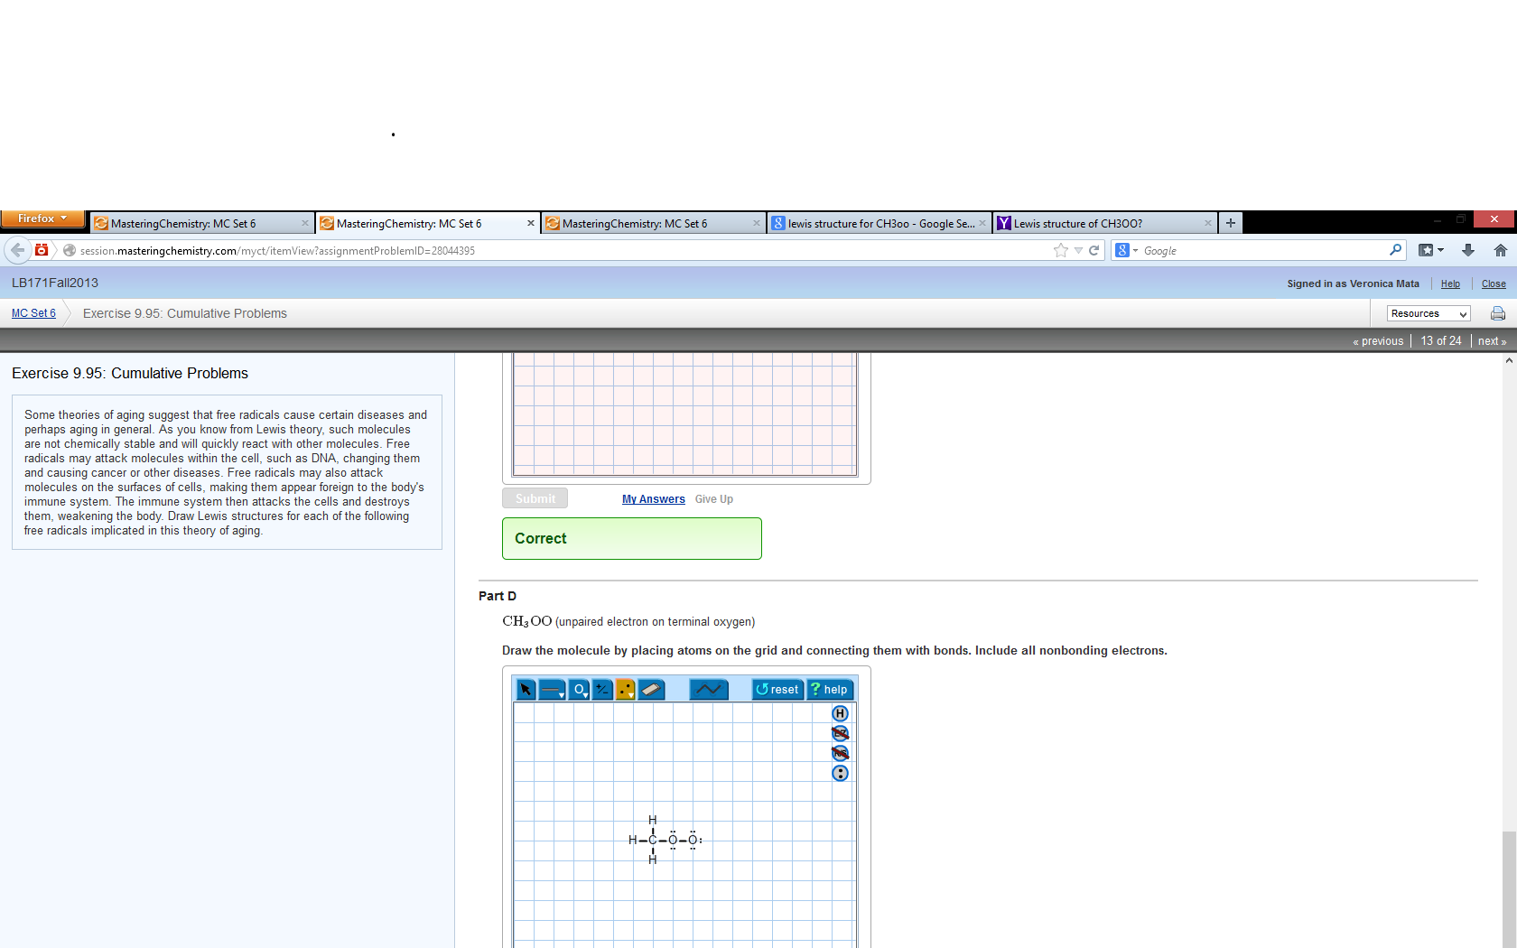Open the URL history dropdown arrow
This screenshot has height=948, width=1517.
(x=1078, y=251)
